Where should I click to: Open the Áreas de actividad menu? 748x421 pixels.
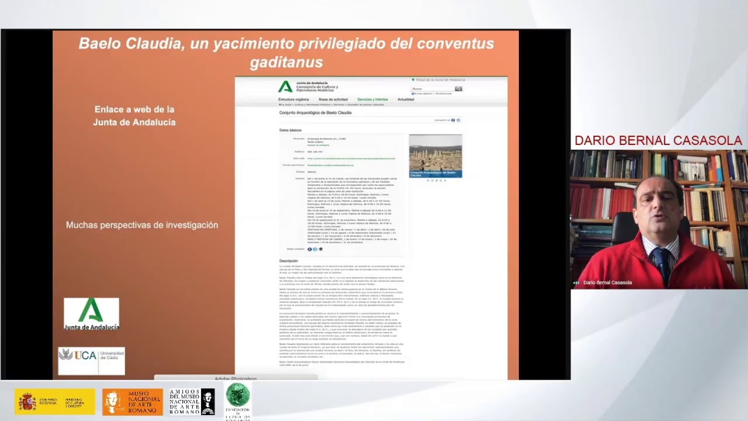[x=333, y=99]
